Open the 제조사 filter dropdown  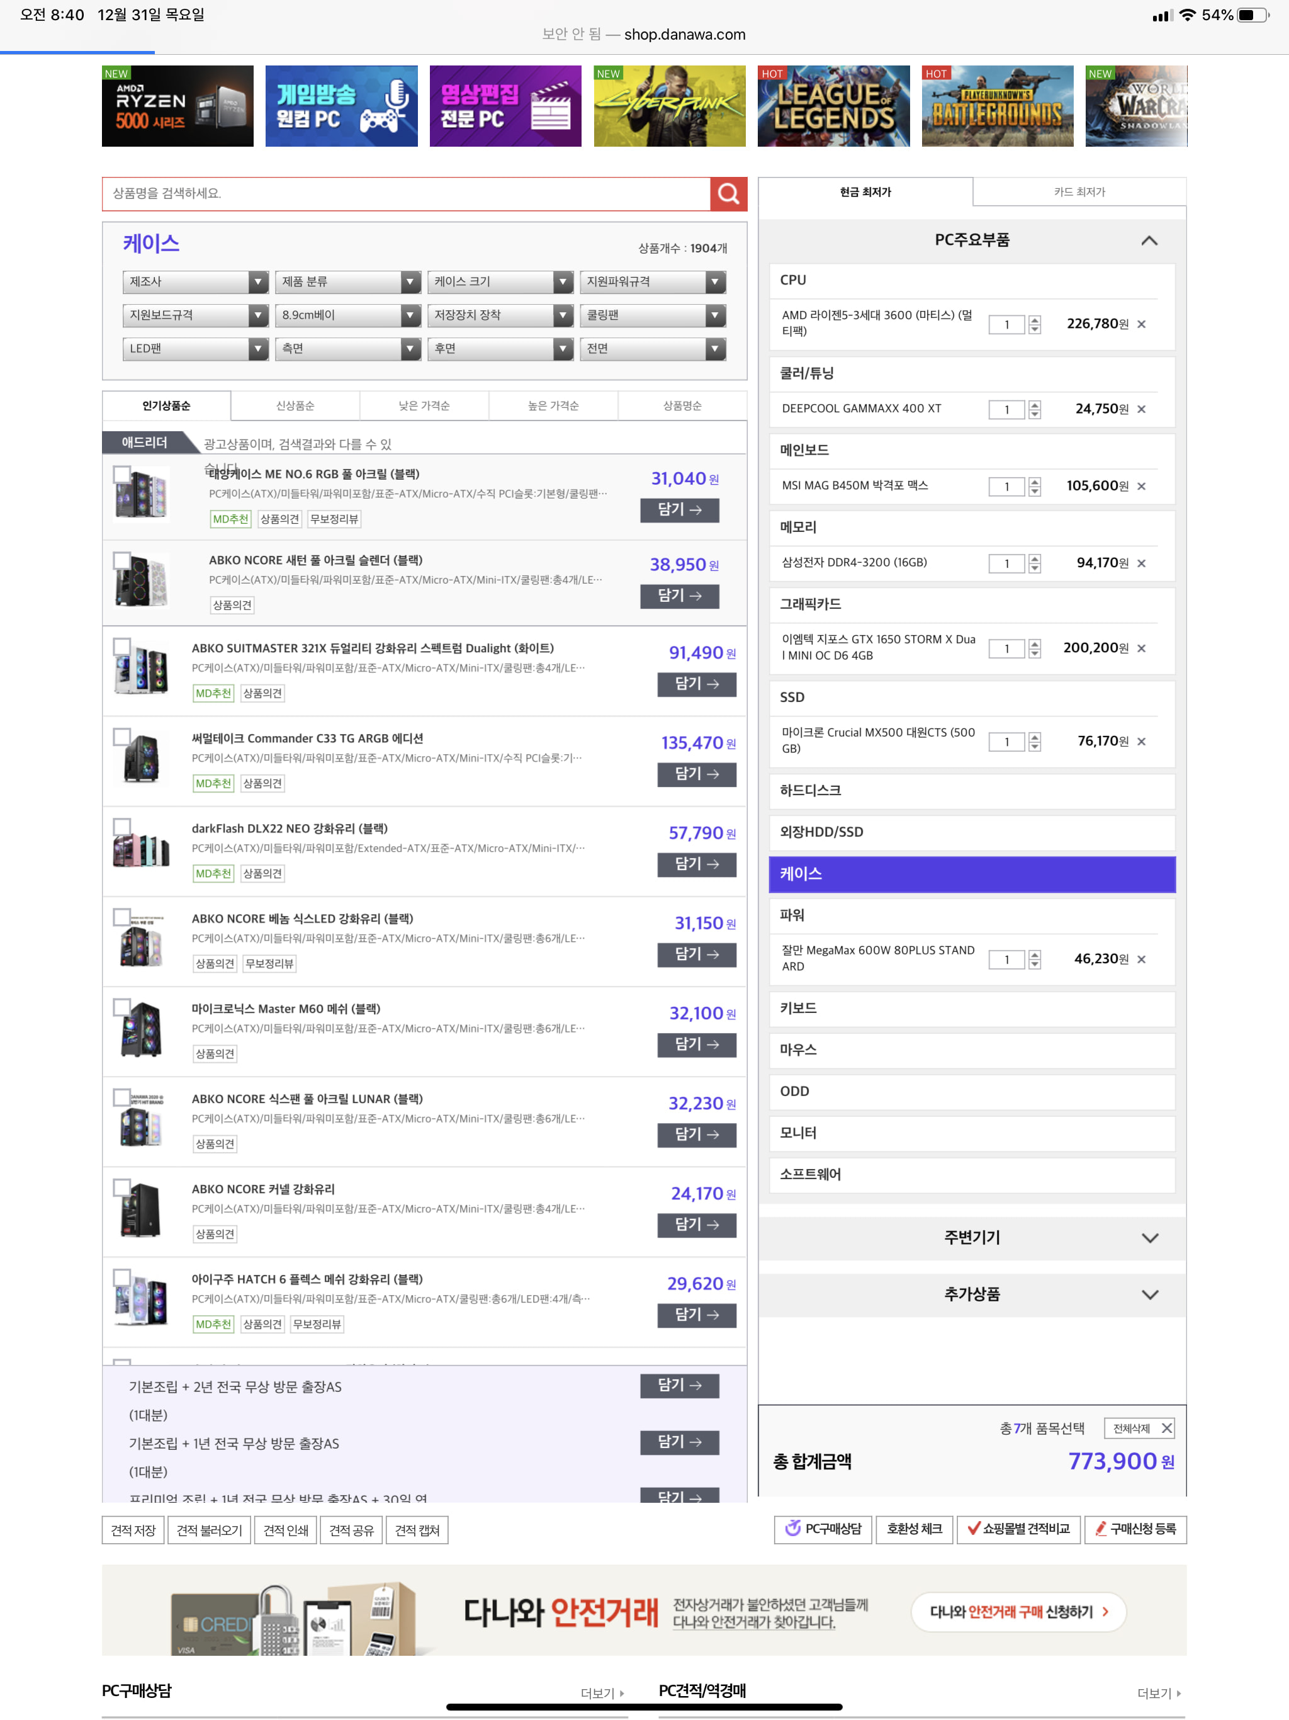coord(195,281)
